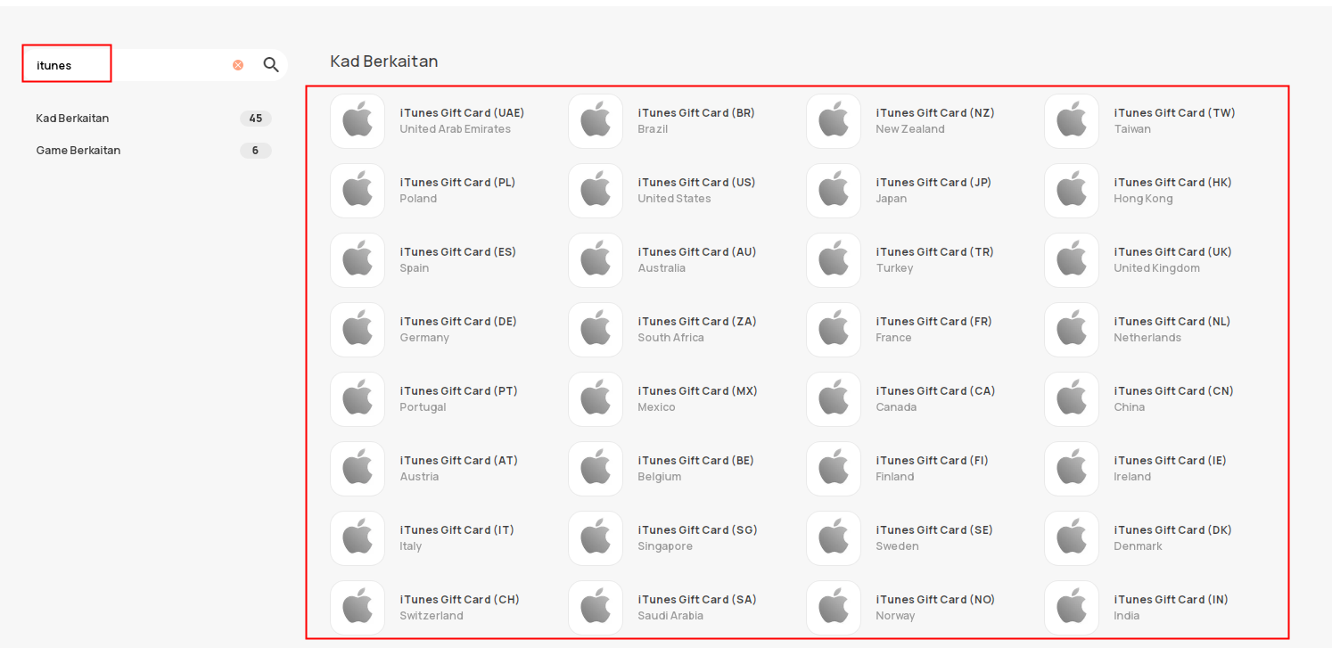
Task: Click Apple icon for Canada gift card
Action: coord(834,399)
